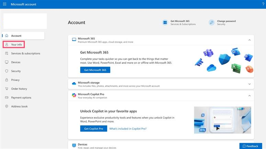Click the OneDrive cloud icon illustration

point(211,68)
